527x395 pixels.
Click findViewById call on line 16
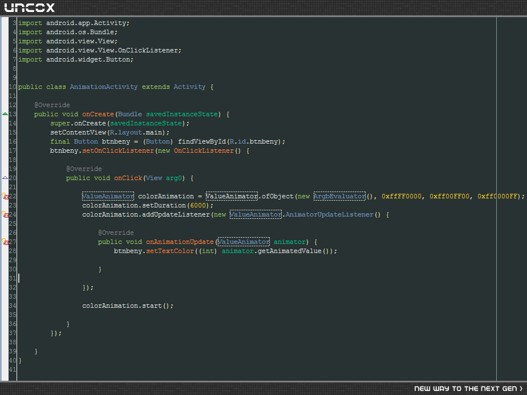click(202, 141)
